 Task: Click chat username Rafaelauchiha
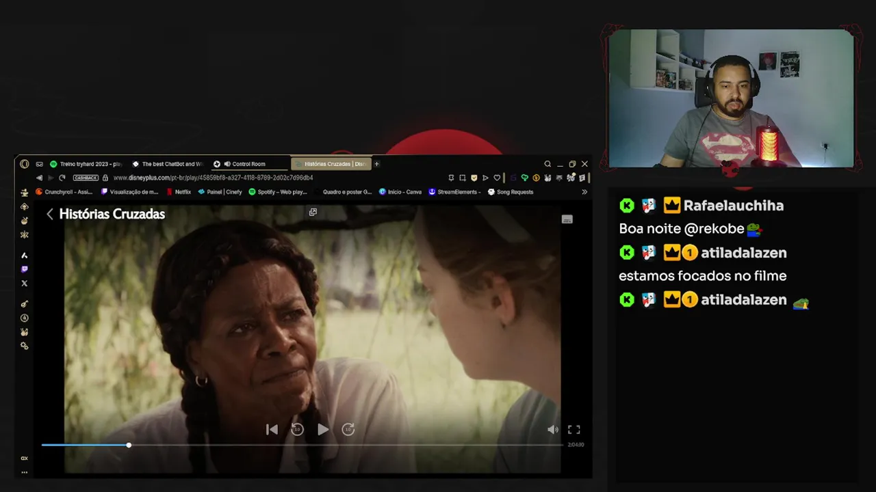[734, 205]
